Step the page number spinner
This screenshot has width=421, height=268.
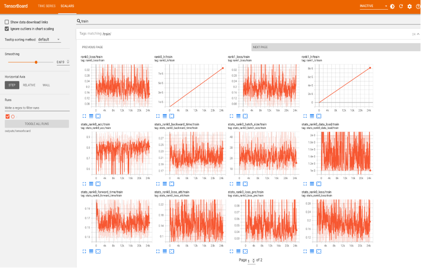click(254, 260)
